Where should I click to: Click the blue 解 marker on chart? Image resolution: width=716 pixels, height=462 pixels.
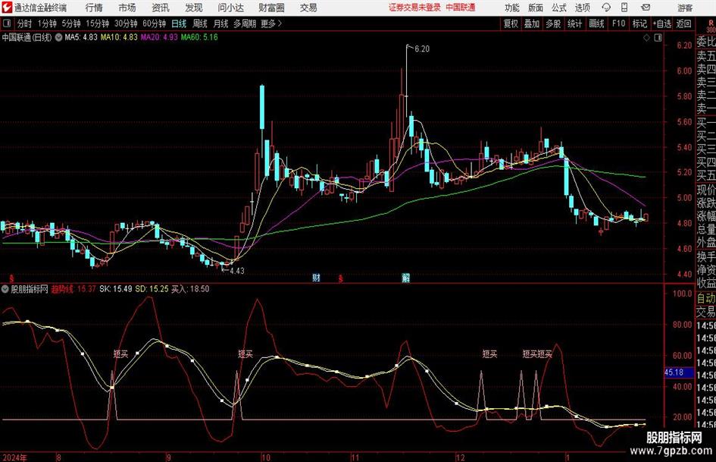point(405,277)
